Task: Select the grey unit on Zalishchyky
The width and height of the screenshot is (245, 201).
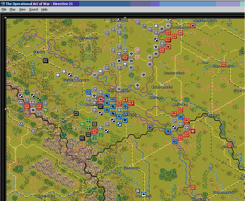Action: (x=119, y=89)
